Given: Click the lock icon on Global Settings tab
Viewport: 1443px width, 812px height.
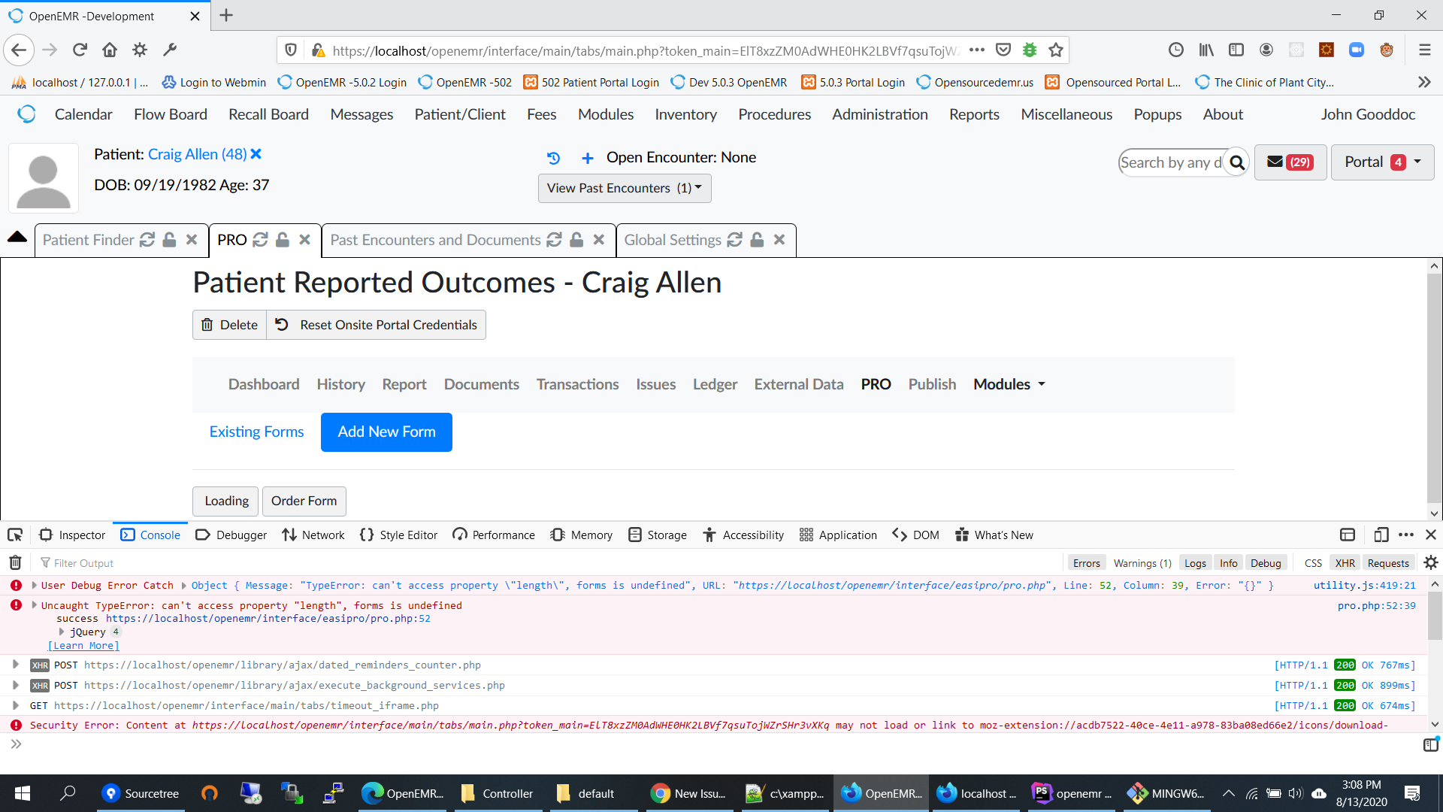Looking at the screenshot, I should pyautogui.click(x=757, y=240).
